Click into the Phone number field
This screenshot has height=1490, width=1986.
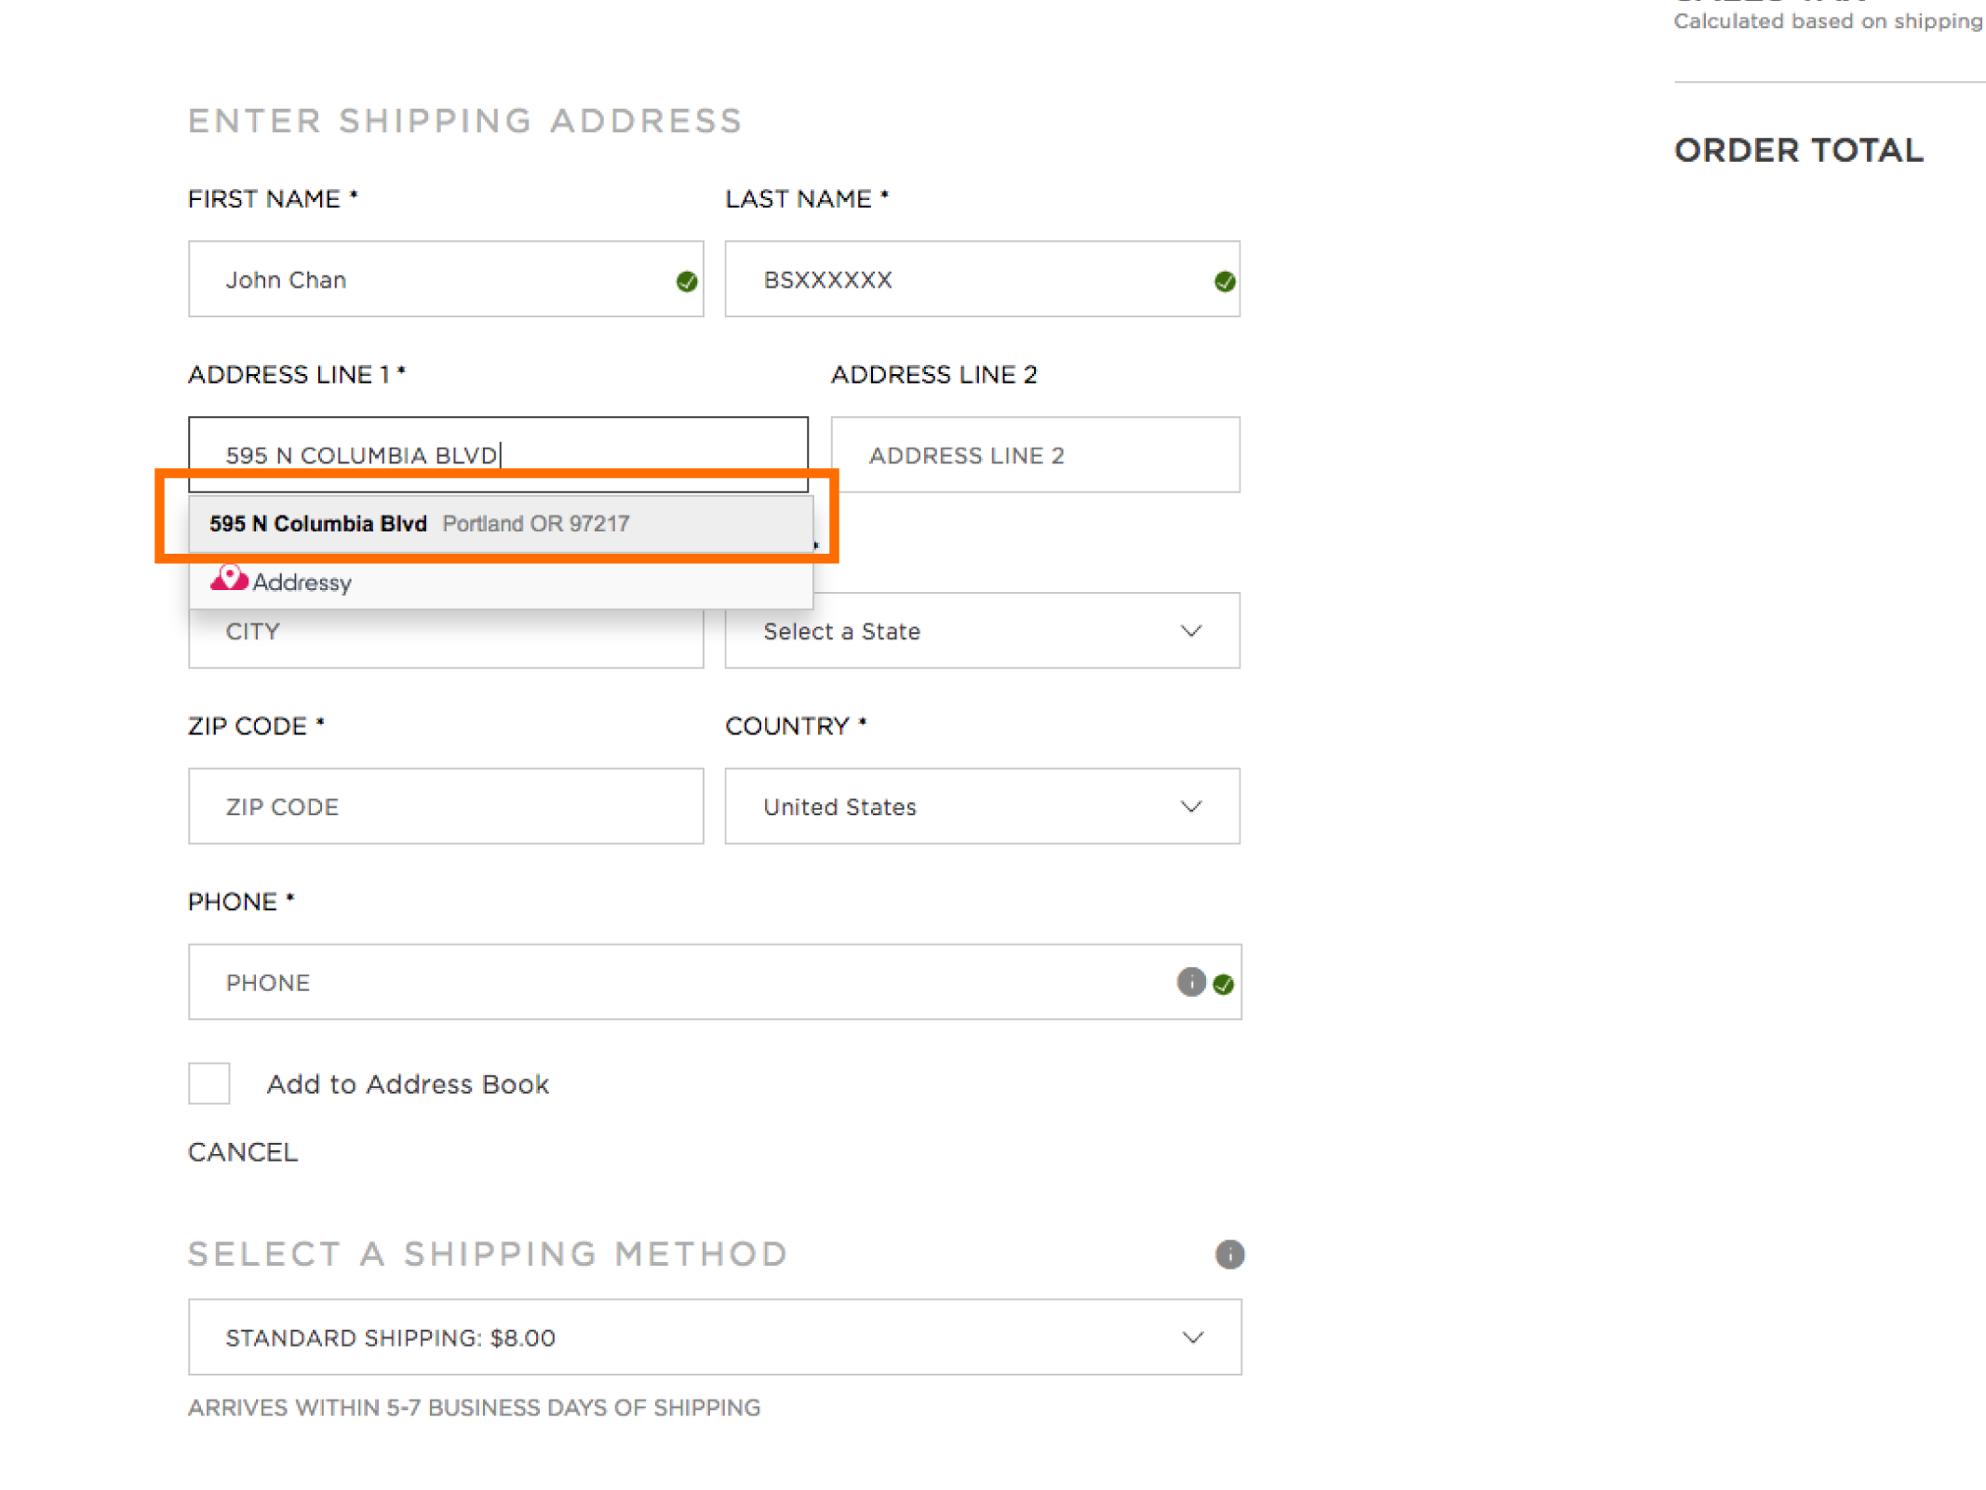[679, 982]
